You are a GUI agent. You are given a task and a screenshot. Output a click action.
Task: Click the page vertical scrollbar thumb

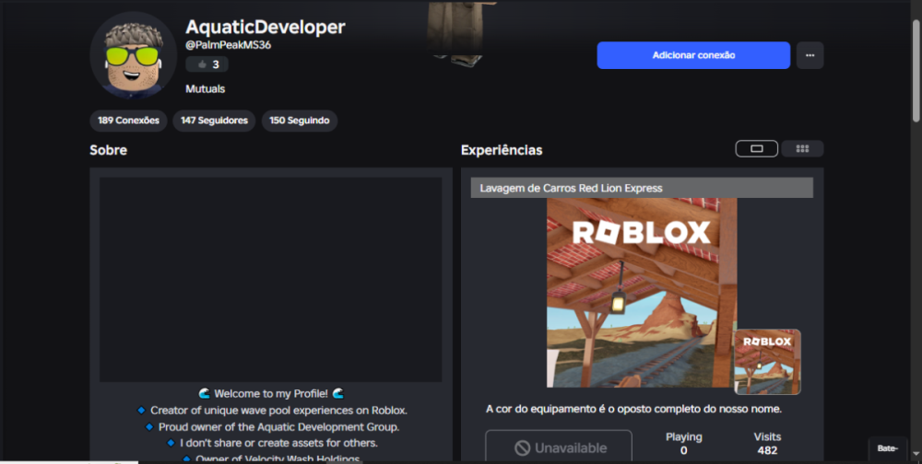click(916, 71)
